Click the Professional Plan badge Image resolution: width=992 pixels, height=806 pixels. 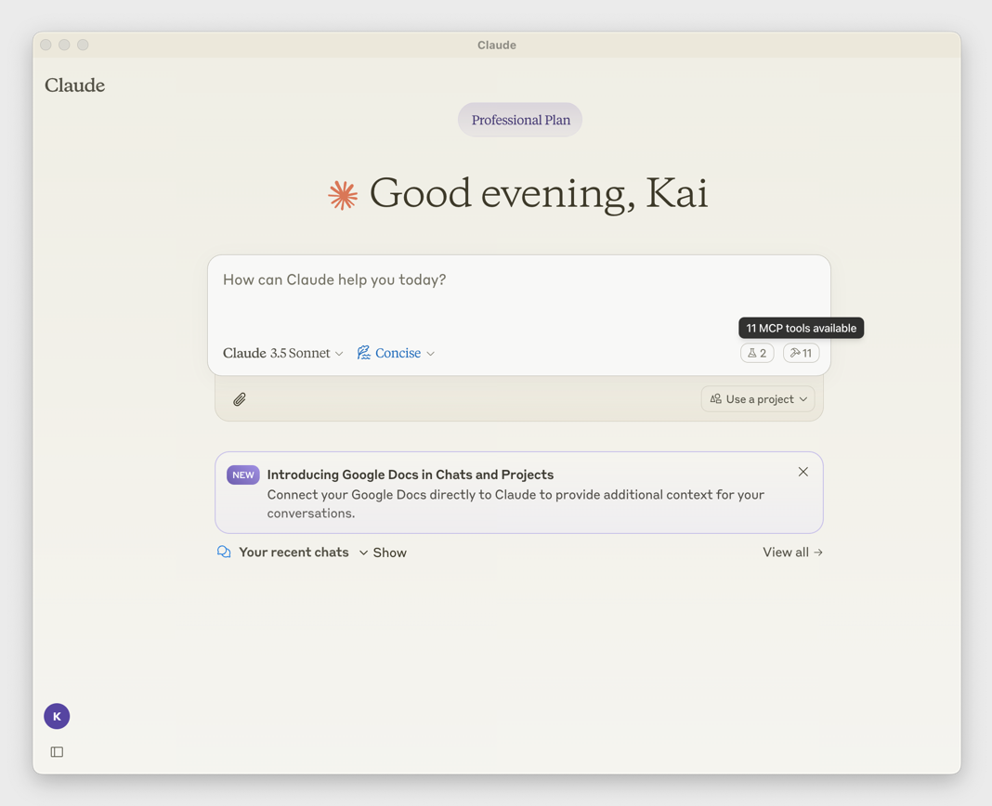click(520, 120)
